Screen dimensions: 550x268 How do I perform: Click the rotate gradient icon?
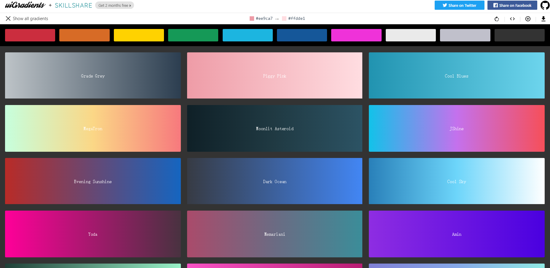[497, 19]
